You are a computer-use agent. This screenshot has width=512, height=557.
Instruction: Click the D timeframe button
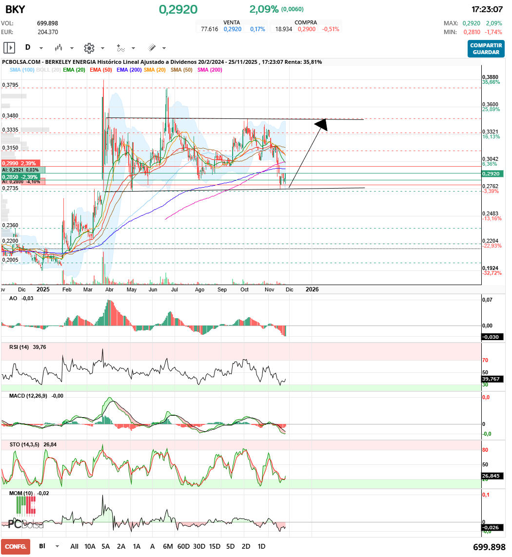[28, 48]
